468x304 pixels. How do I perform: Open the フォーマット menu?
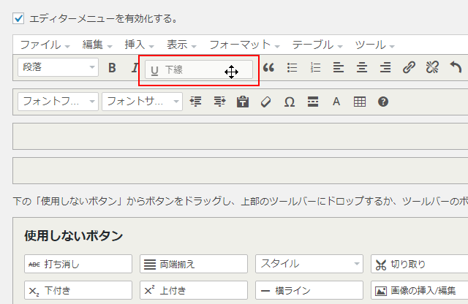[x=244, y=45]
